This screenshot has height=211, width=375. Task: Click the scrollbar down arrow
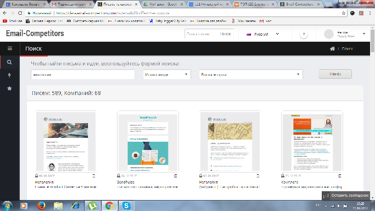click(373, 198)
